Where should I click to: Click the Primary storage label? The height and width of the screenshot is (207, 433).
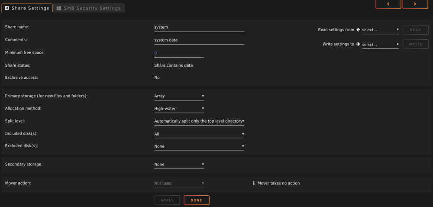[x=46, y=96]
